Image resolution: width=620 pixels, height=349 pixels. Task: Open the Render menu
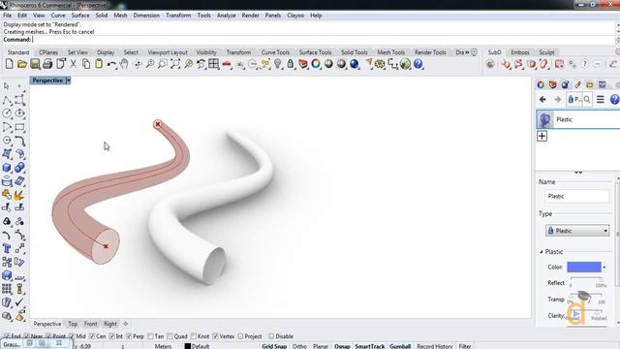point(250,16)
